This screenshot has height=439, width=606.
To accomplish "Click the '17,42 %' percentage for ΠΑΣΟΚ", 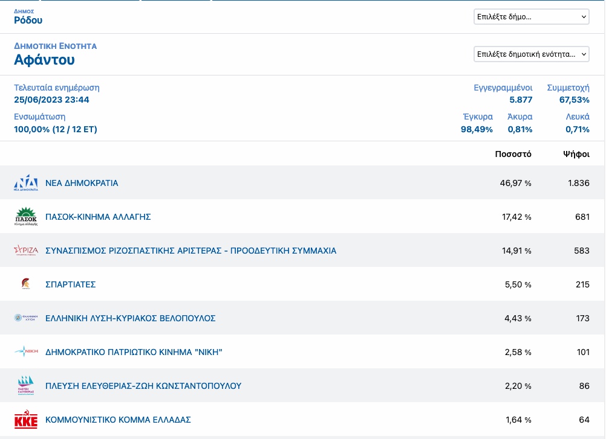I will click(x=516, y=217).
